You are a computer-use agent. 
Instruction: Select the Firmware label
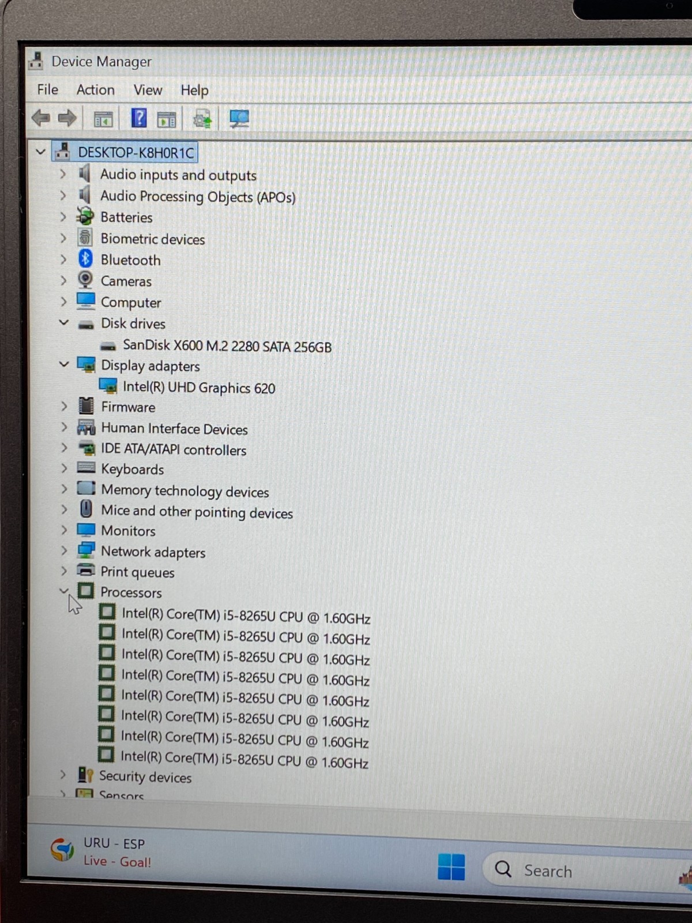click(128, 407)
